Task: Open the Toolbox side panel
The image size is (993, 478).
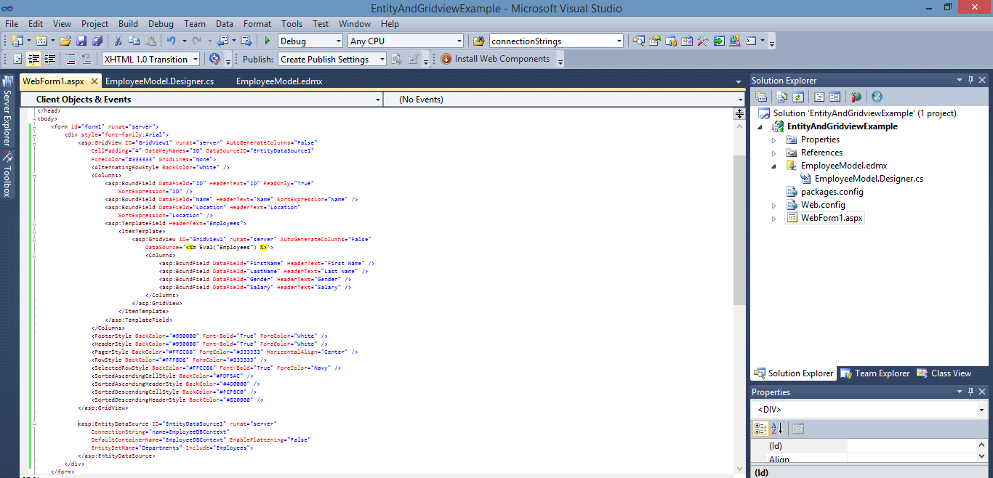Action: coord(7,175)
